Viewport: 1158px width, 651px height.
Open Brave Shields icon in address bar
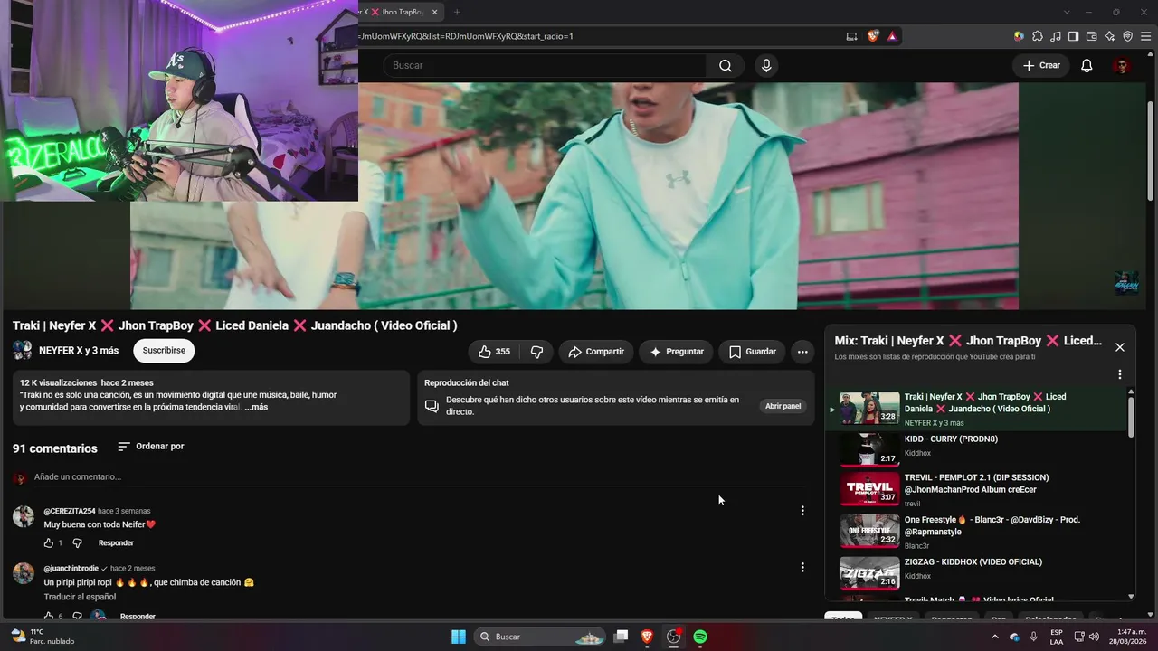873,36
